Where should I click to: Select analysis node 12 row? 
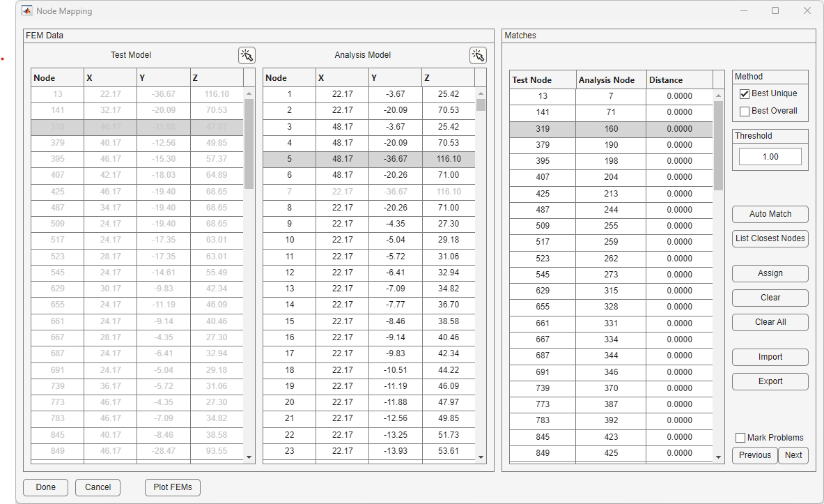pos(369,273)
